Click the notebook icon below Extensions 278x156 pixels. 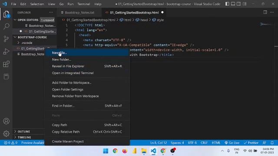(x=6, y=76)
